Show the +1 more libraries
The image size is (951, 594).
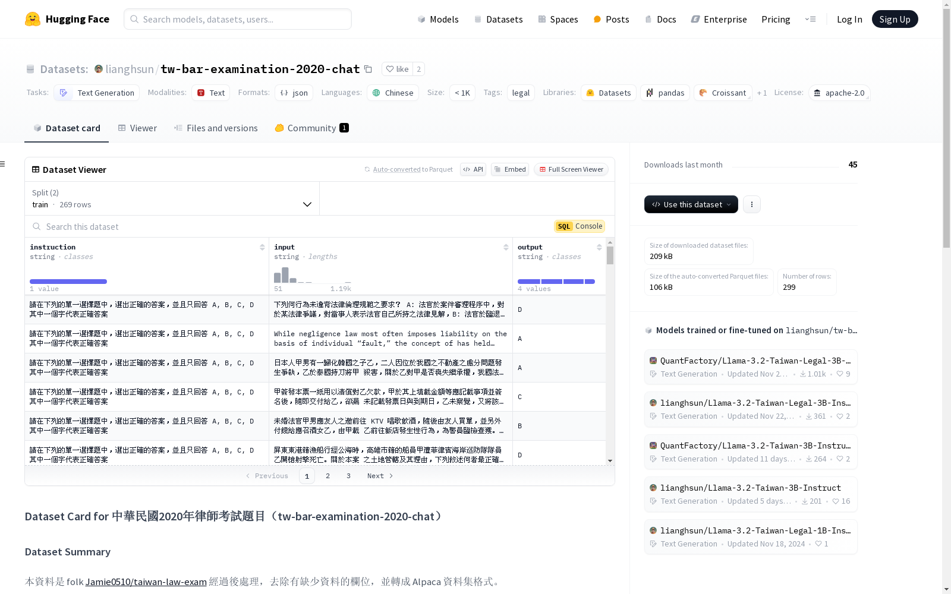762,93
